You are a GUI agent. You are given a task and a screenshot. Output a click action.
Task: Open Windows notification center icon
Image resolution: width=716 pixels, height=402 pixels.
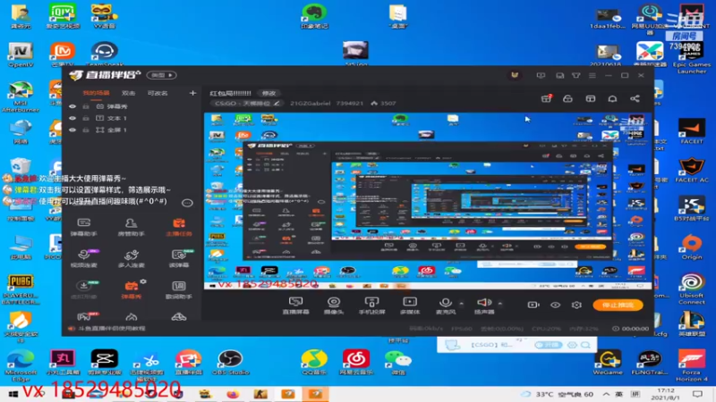[697, 394]
